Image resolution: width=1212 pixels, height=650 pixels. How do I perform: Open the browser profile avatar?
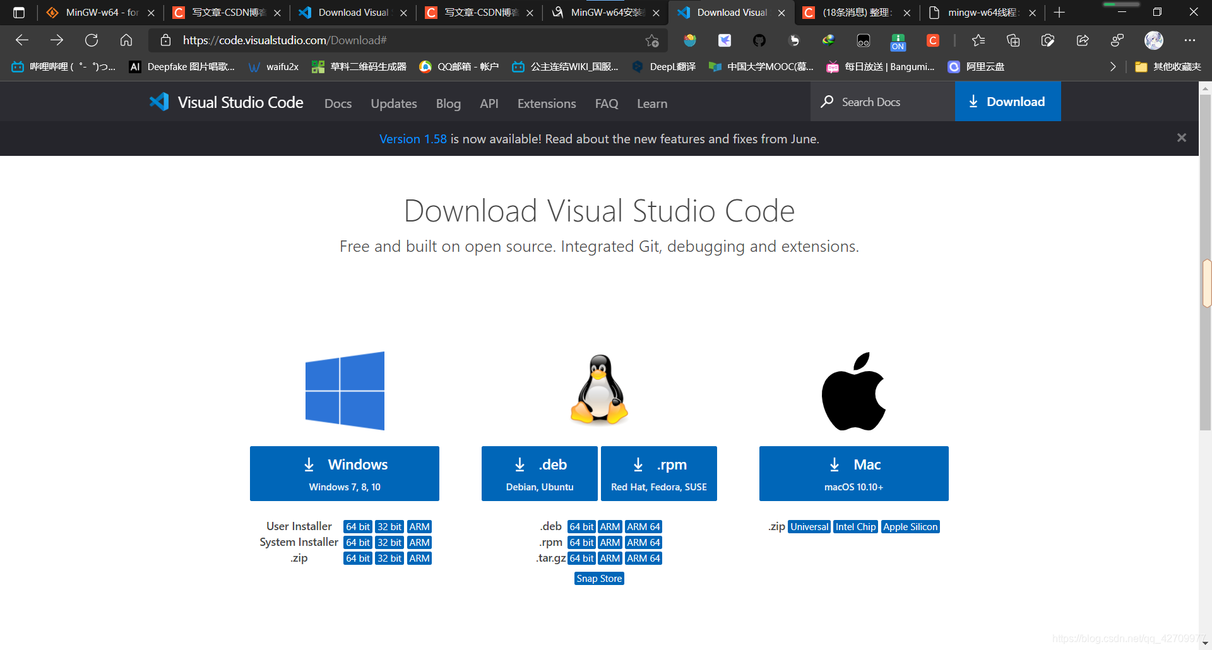pyautogui.click(x=1154, y=40)
